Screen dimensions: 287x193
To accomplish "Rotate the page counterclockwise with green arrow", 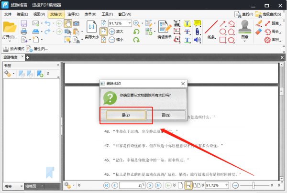I will click(136, 32).
